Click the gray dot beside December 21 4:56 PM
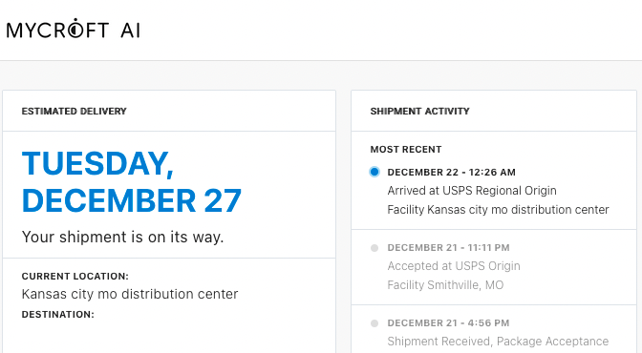 pos(374,323)
